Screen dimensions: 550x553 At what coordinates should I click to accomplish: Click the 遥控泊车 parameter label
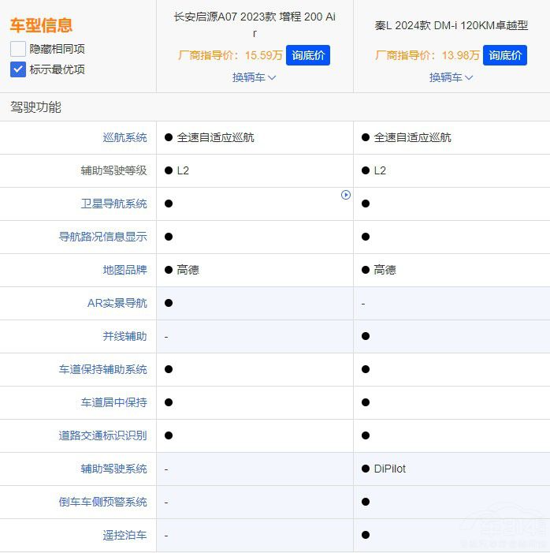click(124, 535)
